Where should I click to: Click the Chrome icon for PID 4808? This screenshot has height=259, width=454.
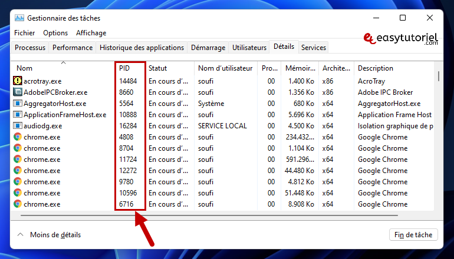point(18,137)
